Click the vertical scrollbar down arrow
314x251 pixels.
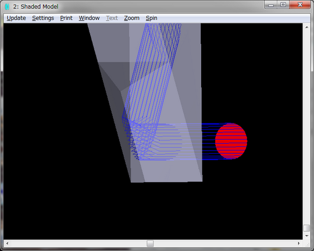pos(307,236)
